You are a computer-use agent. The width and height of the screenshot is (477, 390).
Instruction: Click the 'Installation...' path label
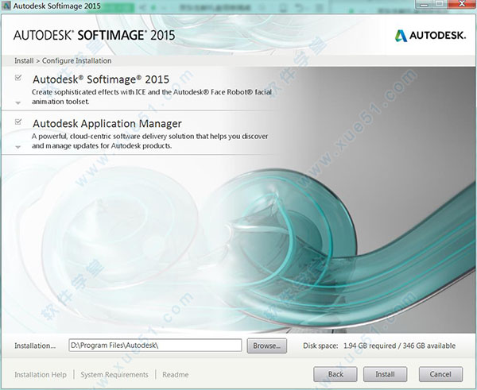35,346
